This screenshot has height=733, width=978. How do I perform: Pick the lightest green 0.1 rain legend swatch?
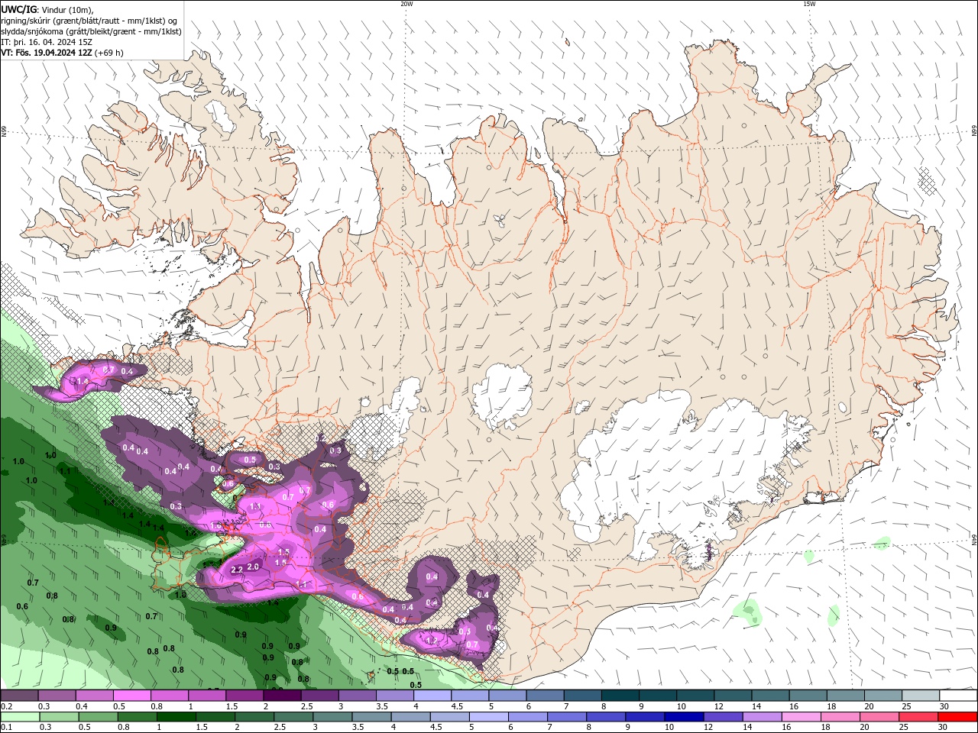[20, 717]
